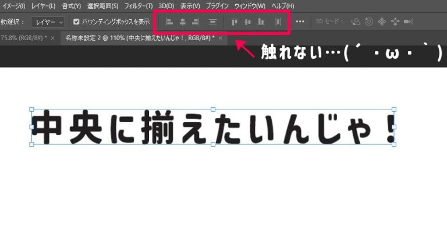447x249 pixels.
Task: Click the align bottom edges icon
Action: [261, 22]
